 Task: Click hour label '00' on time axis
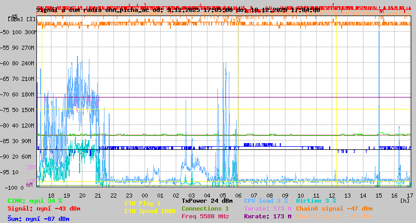[145, 196]
